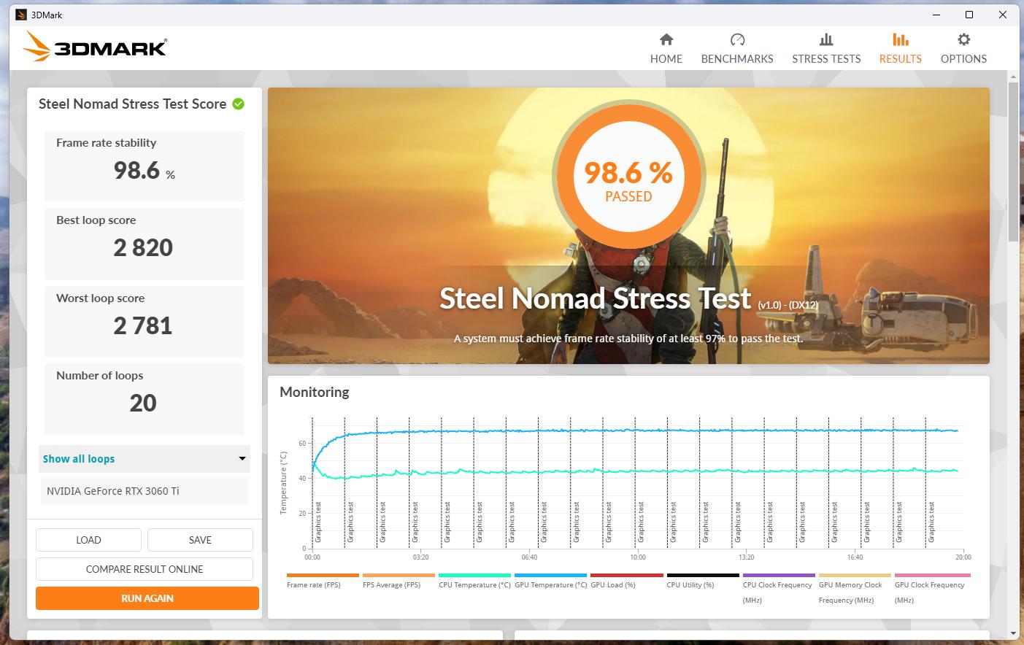Minimize the 3DMark window
1024x645 pixels.
coord(936,15)
